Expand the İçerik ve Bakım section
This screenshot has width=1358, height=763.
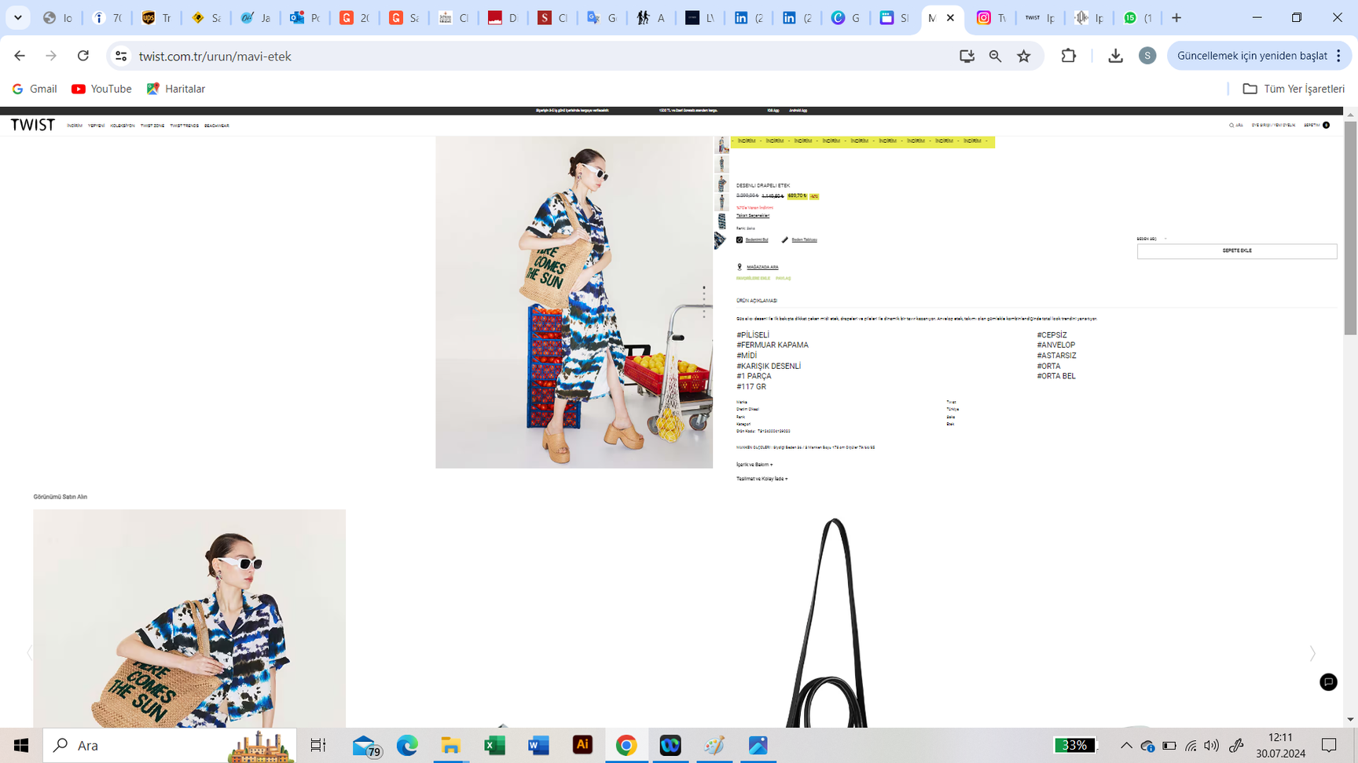[x=754, y=465]
